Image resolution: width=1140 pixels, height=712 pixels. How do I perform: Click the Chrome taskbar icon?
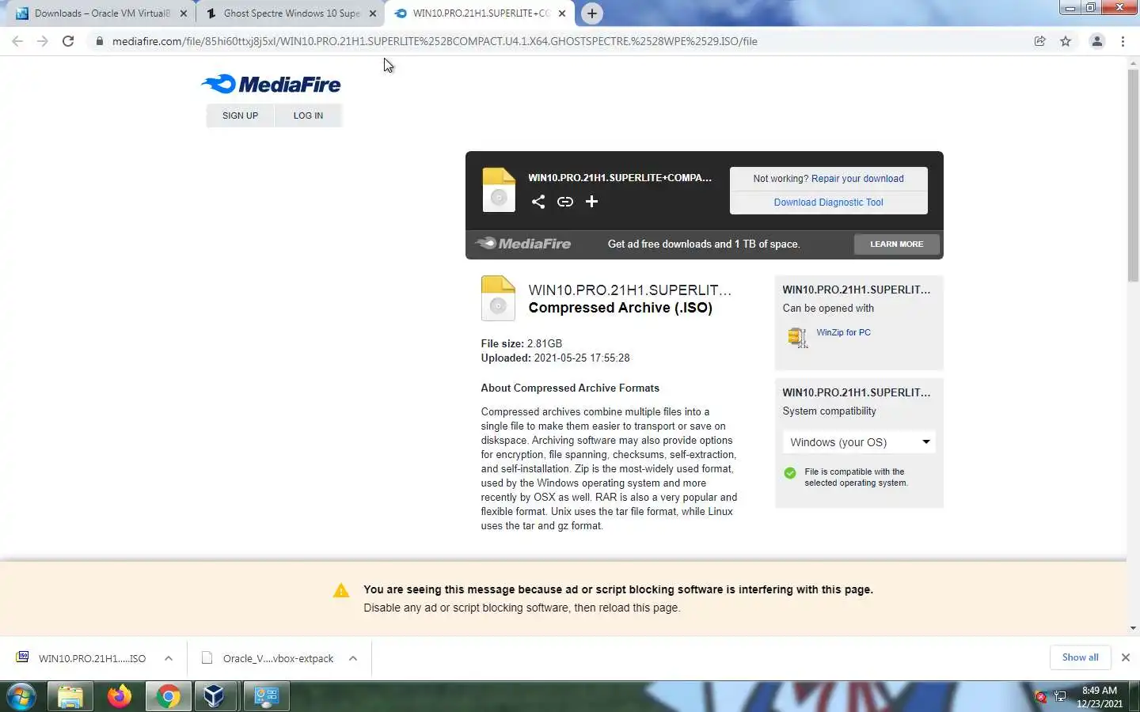168,696
